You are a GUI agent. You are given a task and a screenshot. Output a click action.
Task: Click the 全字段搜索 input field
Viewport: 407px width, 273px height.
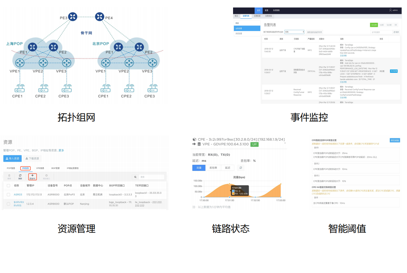381,32
